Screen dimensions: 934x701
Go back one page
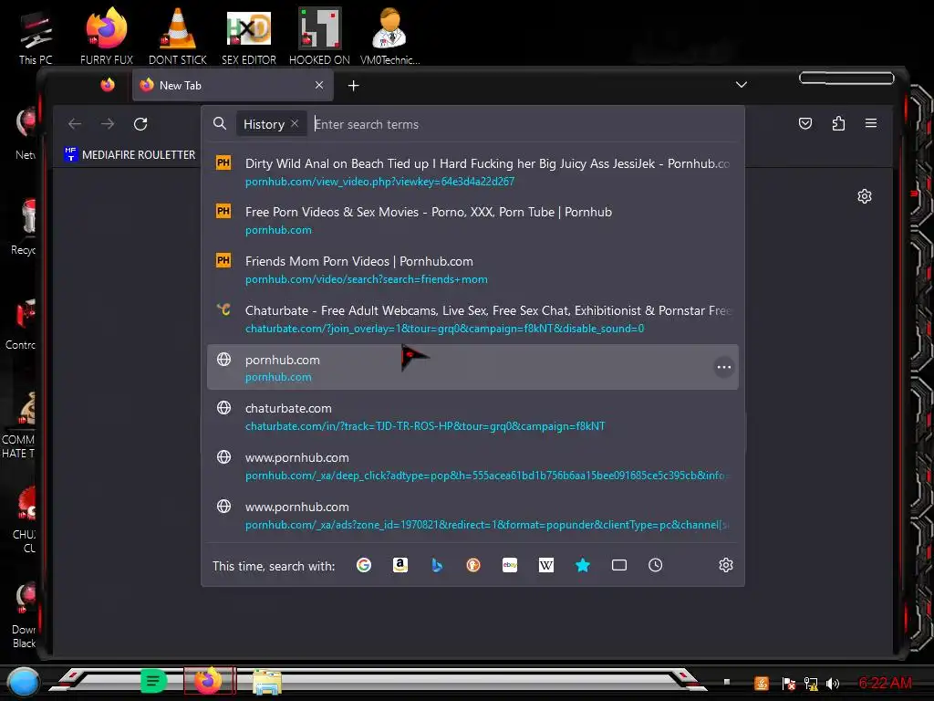tap(75, 124)
